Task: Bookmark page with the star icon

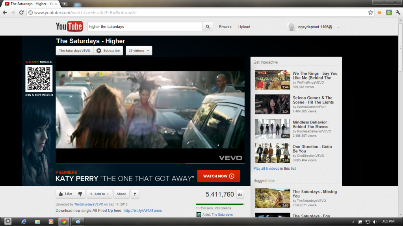Action: [370, 12]
